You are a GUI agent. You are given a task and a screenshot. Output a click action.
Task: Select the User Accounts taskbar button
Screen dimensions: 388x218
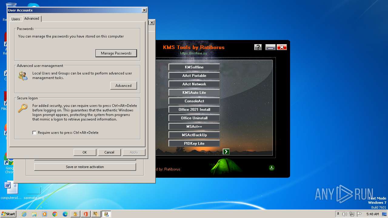click(x=106, y=214)
